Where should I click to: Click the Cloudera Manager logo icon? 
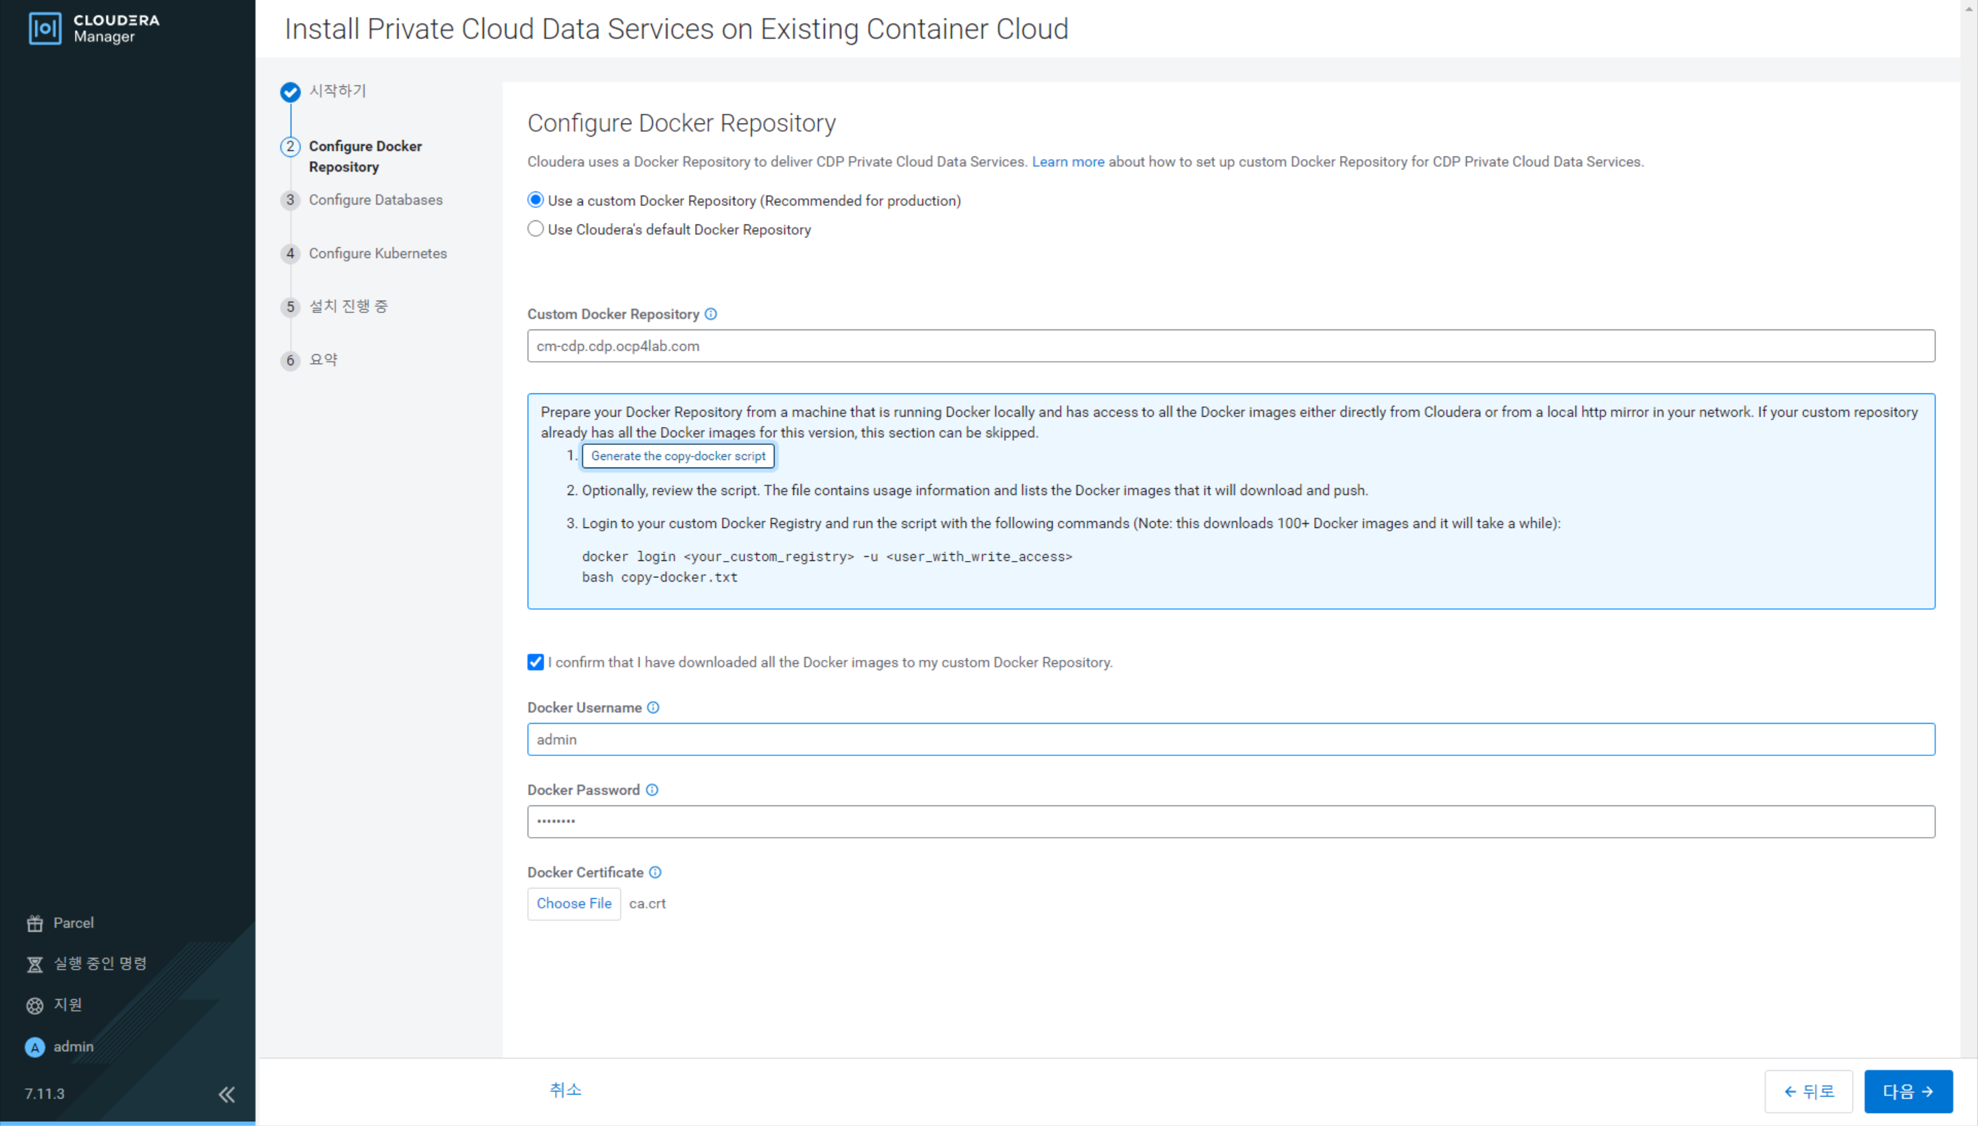click(45, 29)
